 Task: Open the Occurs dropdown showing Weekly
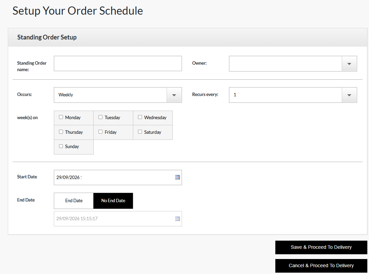(x=118, y=95)
